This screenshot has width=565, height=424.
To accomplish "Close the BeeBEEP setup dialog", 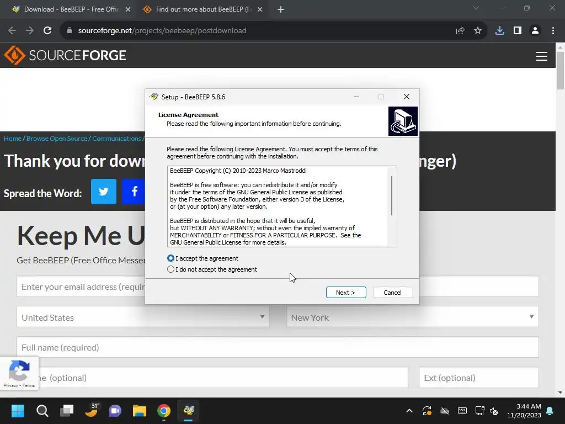I will click(407, 97).
